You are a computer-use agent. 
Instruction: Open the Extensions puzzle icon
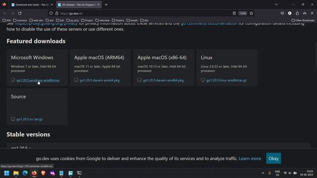297,13
